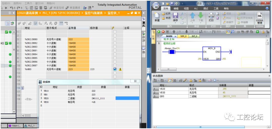Switch to the INT_0 program tab
The image size is (272, 129).
194,36
